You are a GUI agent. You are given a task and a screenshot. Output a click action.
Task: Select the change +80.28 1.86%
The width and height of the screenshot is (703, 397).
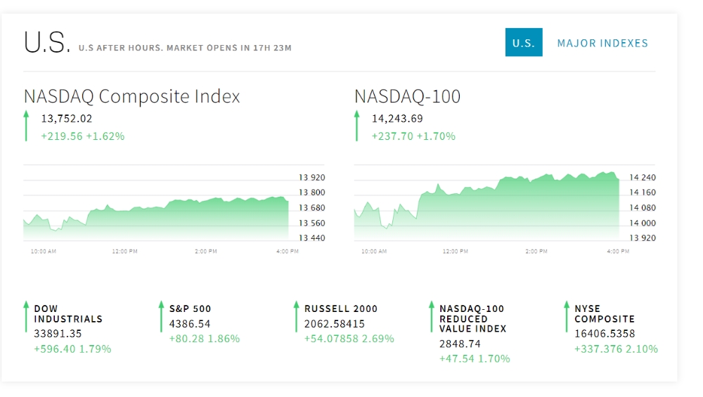(205, 339)
